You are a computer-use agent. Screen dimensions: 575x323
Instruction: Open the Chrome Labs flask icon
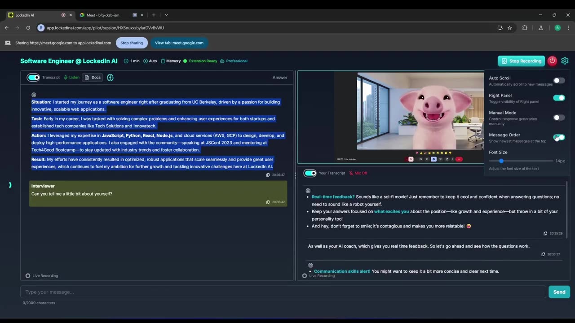pos(541,28)
